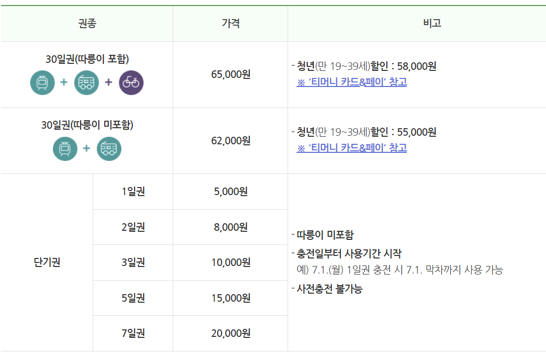Select the 3일권 row label
This screenshot has height=355, width=546.
[133, 262]
